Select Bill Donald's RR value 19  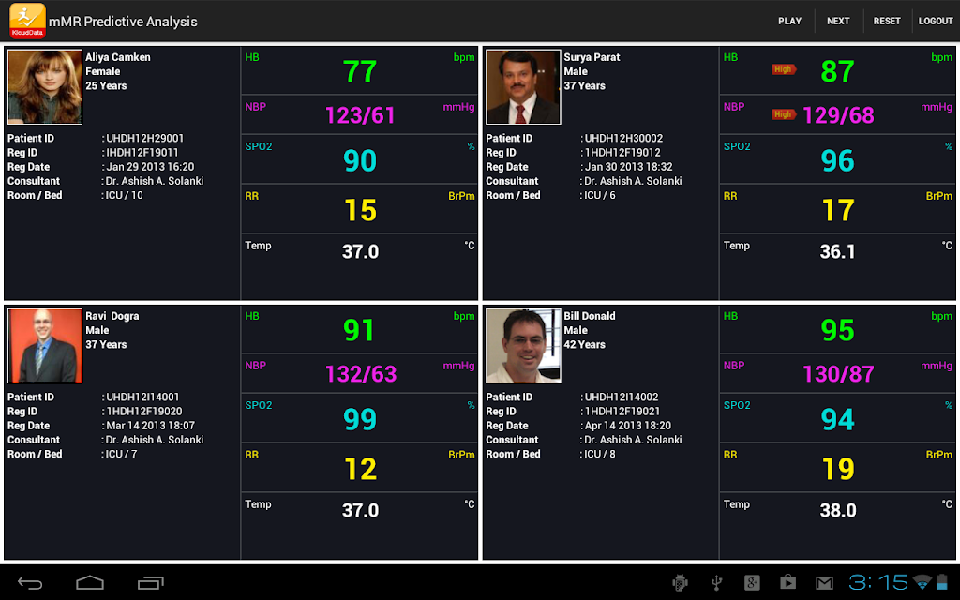pos(837,469)
